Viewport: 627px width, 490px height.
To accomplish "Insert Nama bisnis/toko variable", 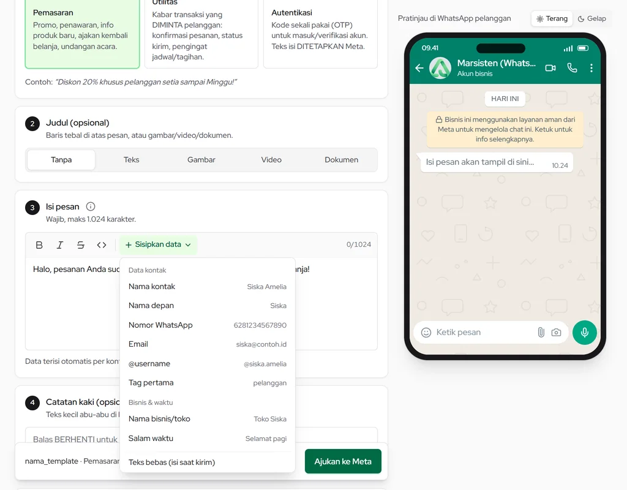I will [x=208, y=419].
